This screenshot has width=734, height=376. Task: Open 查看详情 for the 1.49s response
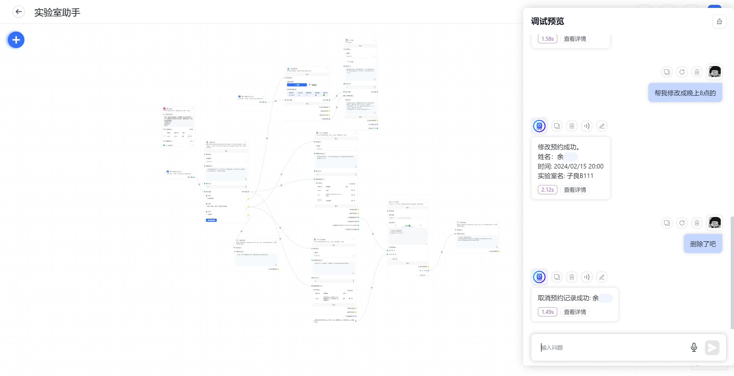click(575, 312)
